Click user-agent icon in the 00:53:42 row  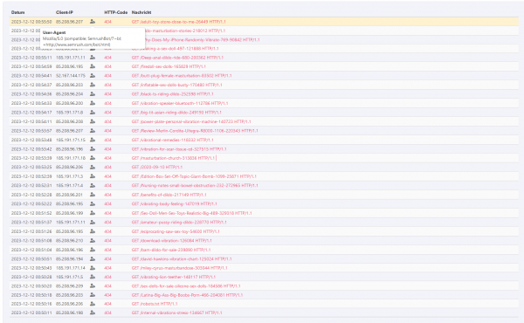pyautogui.click(x=93, y=149)
